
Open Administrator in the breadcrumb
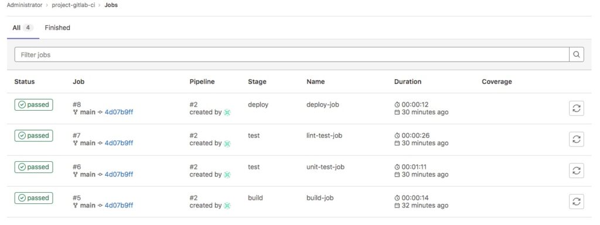(x=25, y=5)
